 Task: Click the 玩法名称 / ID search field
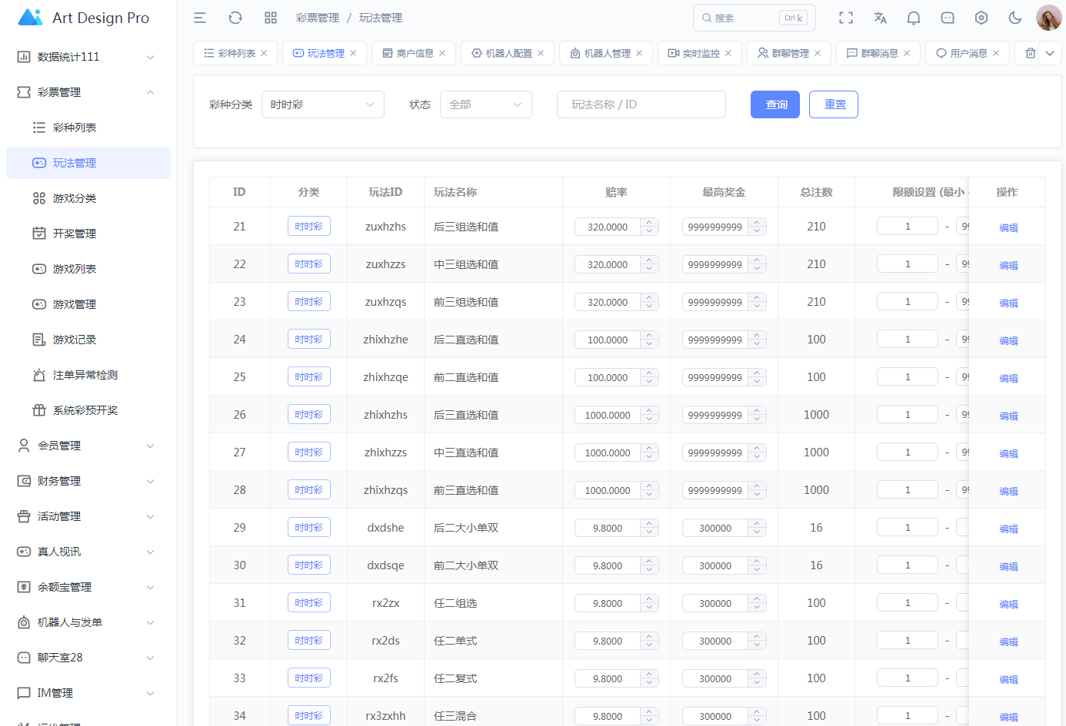641,104
